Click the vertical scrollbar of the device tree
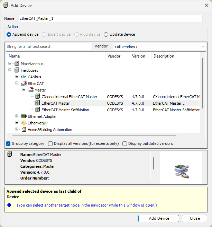This screenshot has height=227, width=212. (203, 83)
